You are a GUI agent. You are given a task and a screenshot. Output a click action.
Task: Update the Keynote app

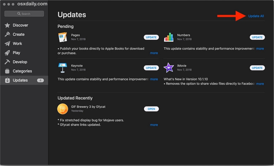[x=151, y=68]
